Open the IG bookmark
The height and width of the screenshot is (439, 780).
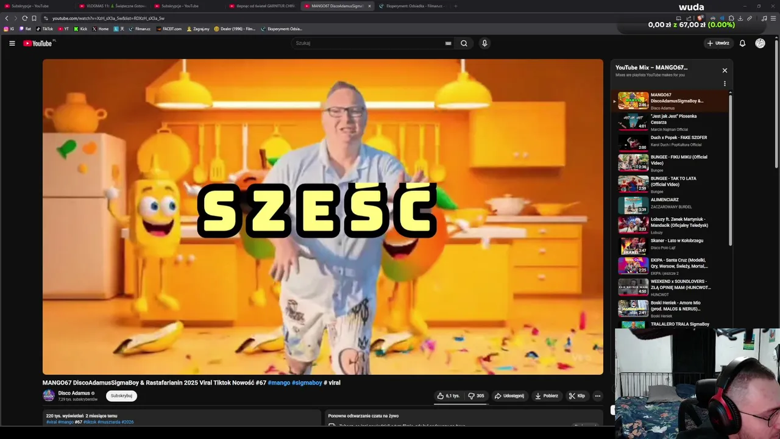tap(9, 29)
